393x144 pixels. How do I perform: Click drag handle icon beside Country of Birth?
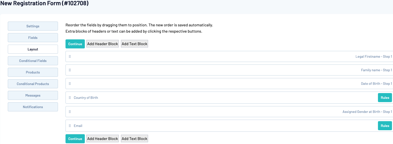(70, 98)
